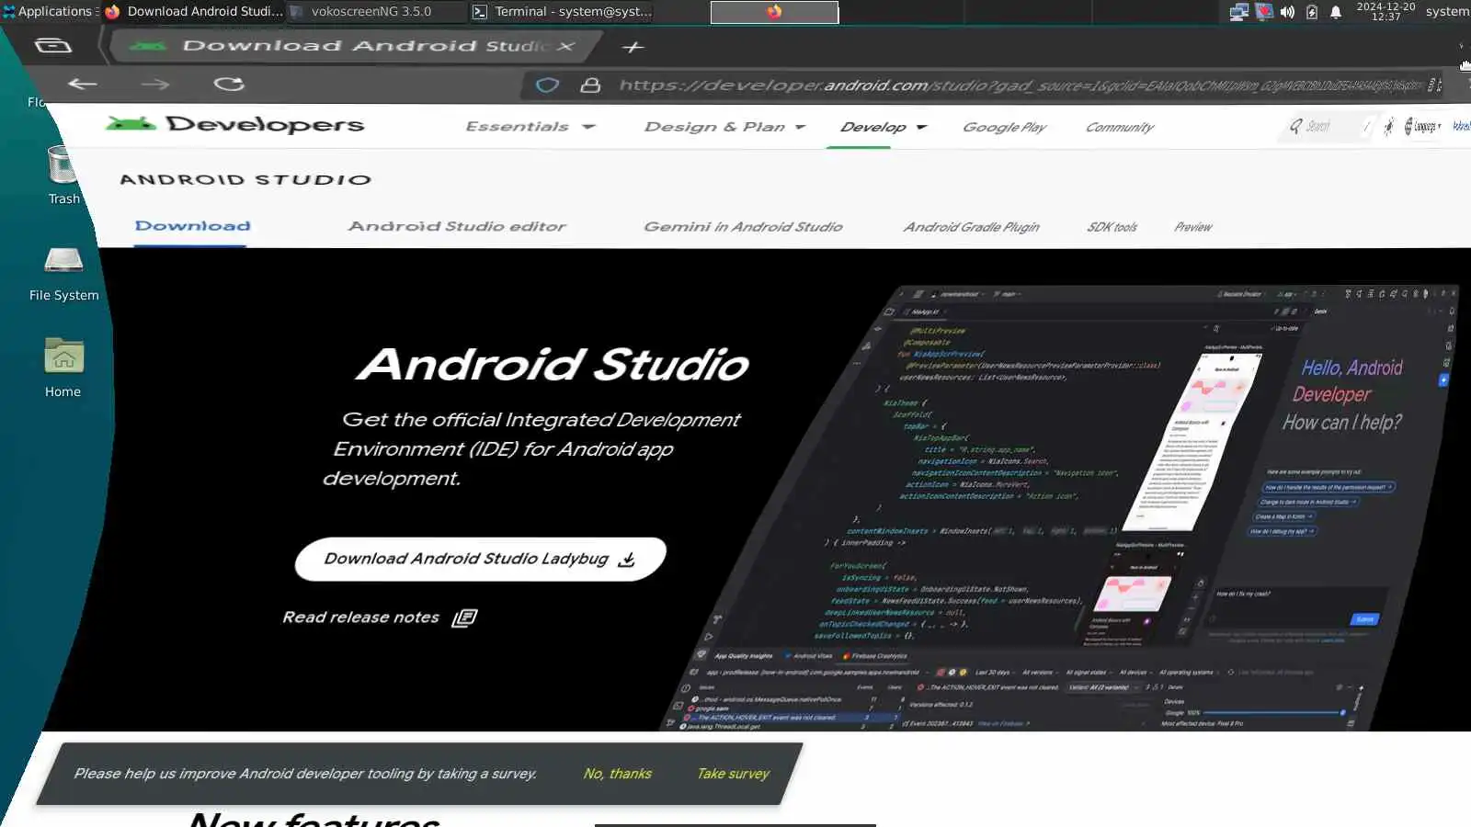Click the release notes document icon
This screenshot has height=827, width=1471.
464,617
